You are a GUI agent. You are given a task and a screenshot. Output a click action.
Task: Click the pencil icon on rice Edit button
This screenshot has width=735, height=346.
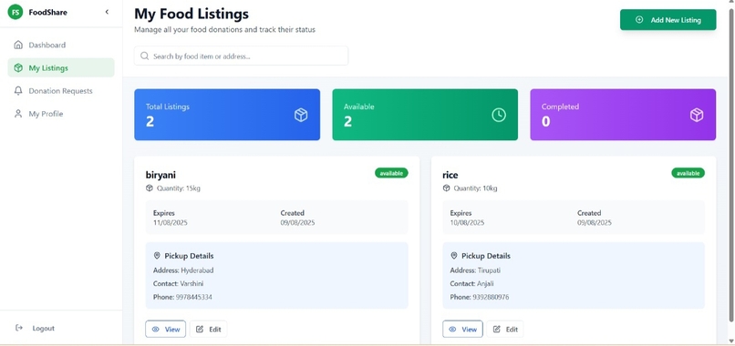pos(496,329)
